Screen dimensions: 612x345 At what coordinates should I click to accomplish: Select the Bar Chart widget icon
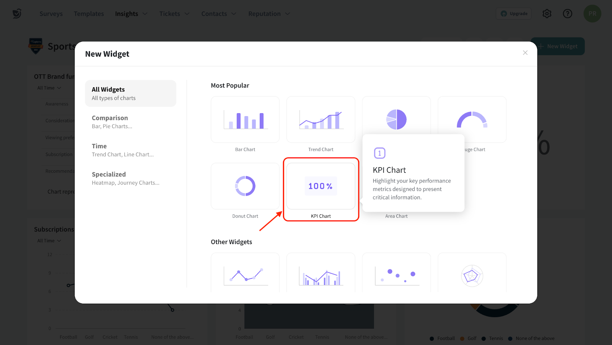pyautogui.click(x=245, y=120)
